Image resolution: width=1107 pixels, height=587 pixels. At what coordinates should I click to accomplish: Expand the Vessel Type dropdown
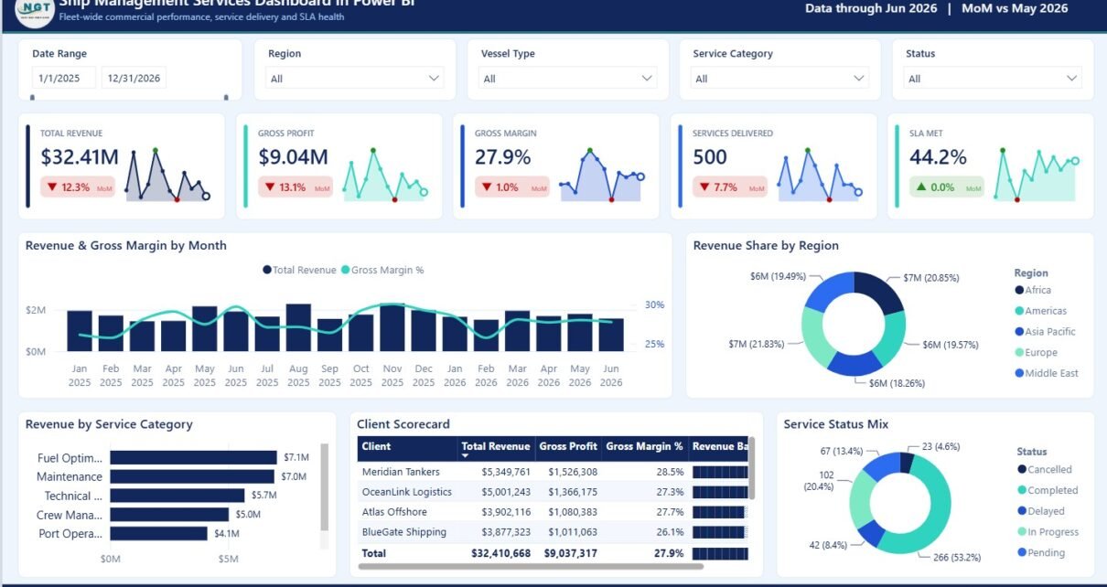tap(568, 79)
